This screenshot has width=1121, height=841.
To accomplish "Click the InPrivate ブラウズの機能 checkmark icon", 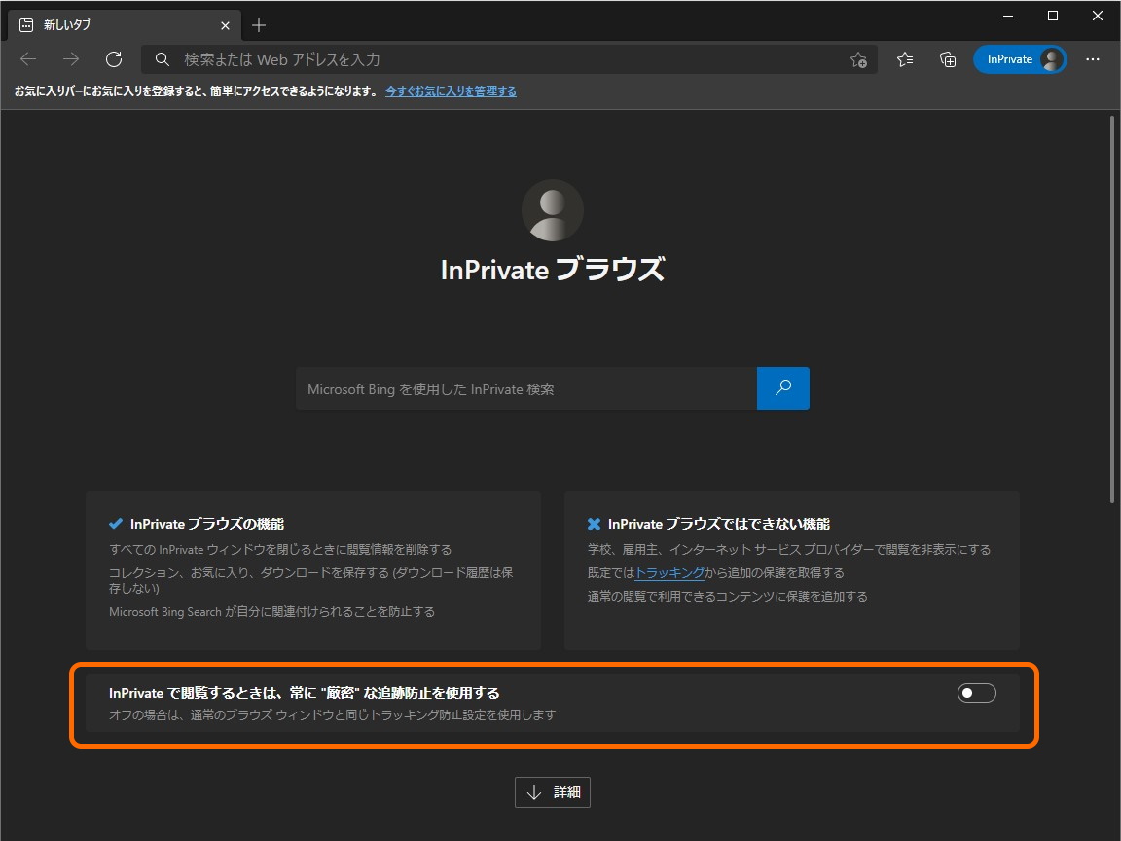I will pos(114,524).
